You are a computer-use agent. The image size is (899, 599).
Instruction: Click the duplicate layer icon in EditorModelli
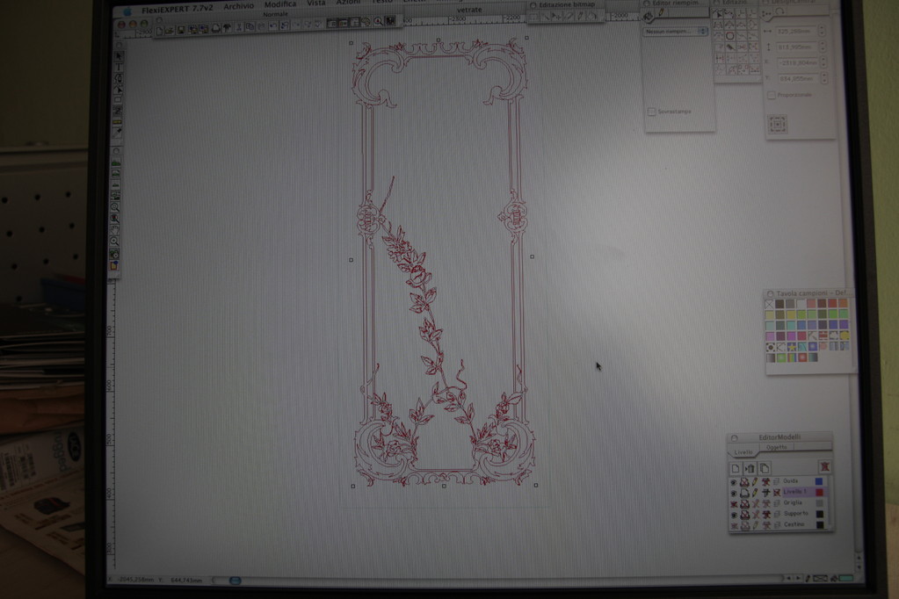764,468
